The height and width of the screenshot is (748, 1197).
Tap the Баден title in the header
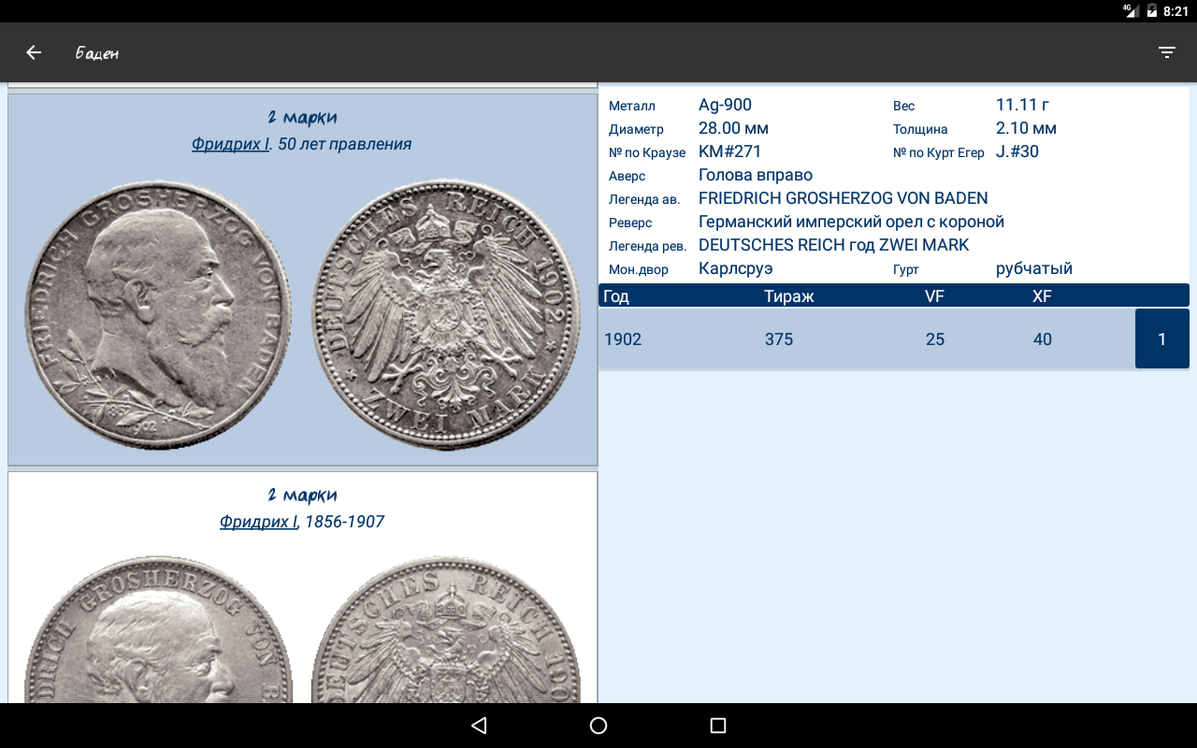coord(97,53)
